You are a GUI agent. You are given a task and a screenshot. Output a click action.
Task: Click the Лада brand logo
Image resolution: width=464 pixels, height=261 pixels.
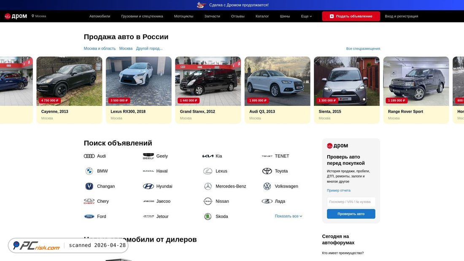(267, 201)
